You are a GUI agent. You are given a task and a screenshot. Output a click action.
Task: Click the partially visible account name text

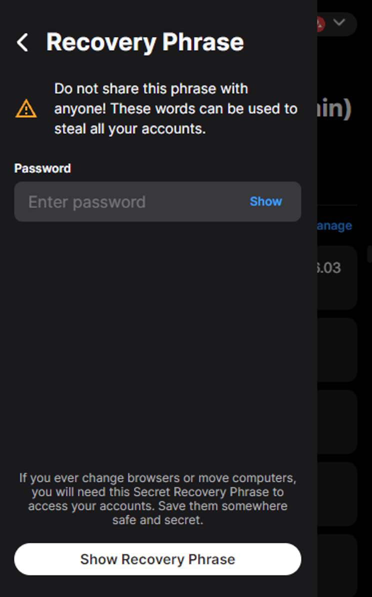tap(334, 109)
